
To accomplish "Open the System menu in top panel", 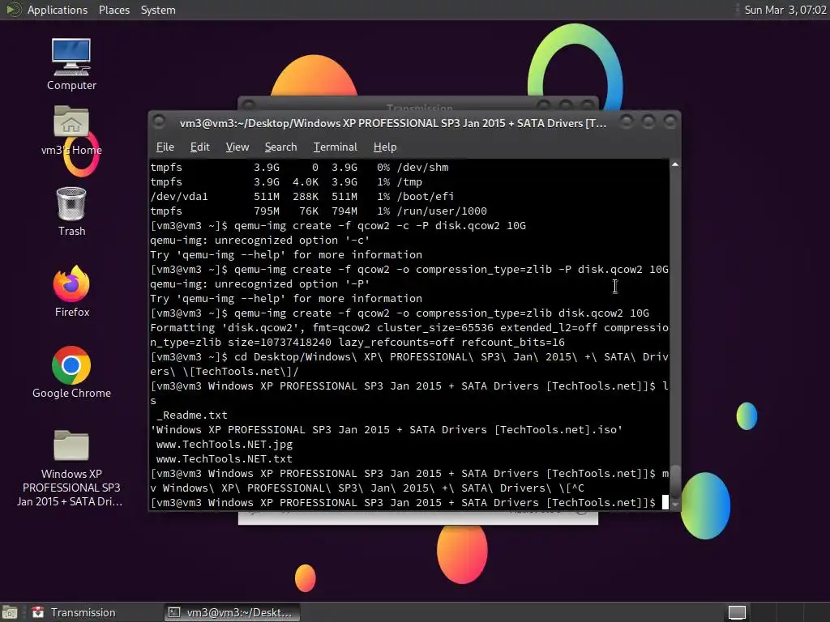I will [158, 10].
